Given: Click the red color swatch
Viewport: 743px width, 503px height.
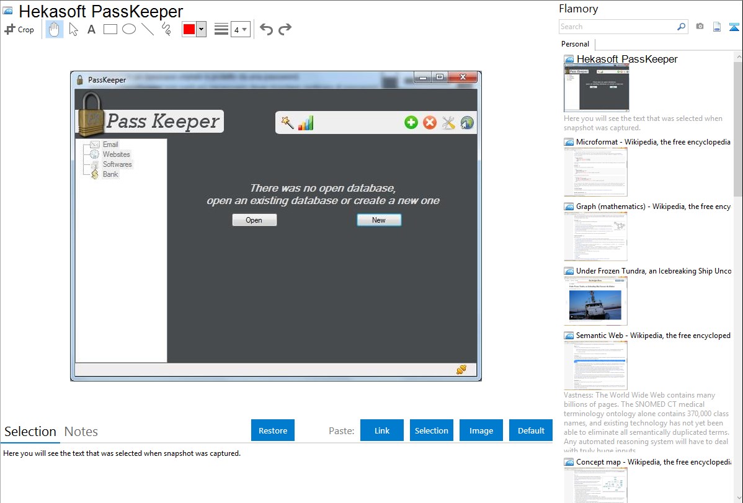Looking at the screenshot, I should tap(189, 29).
